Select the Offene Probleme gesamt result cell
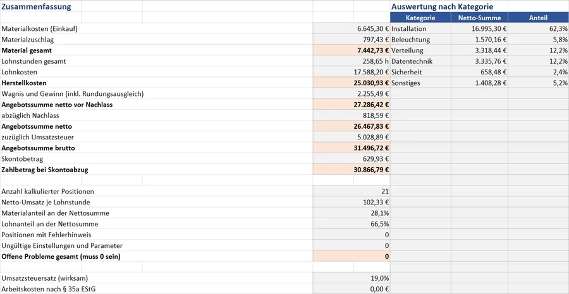569x294 pixels. (x=352, y=257)
